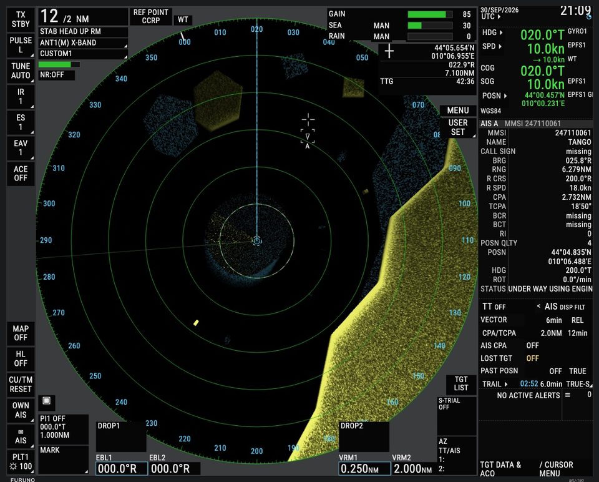
Task: Click the own ship symbol at radar center
Action: 257,241
